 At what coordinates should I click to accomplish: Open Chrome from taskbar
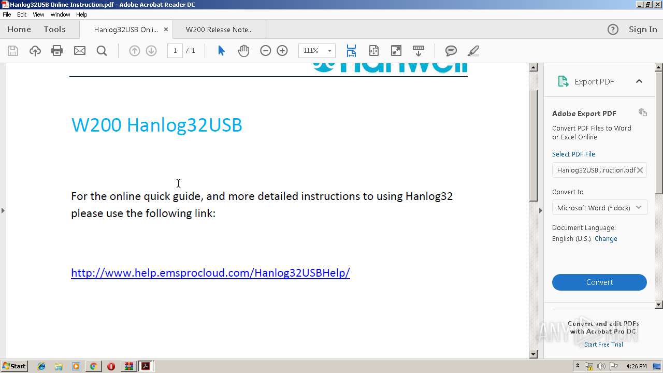pyautogui.click(x=93, y=366)
